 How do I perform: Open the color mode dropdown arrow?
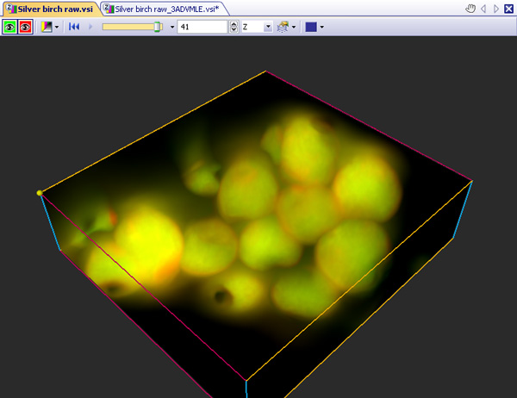(57, 27)
